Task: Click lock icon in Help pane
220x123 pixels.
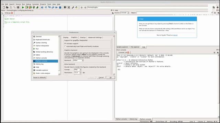Action: coord(215,13)
